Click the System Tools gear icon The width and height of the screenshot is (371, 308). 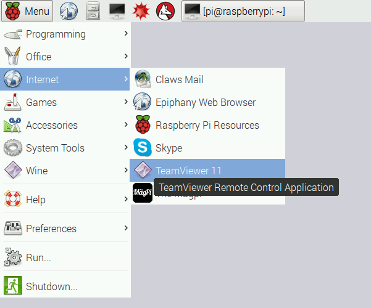click(x=13, y=148)
